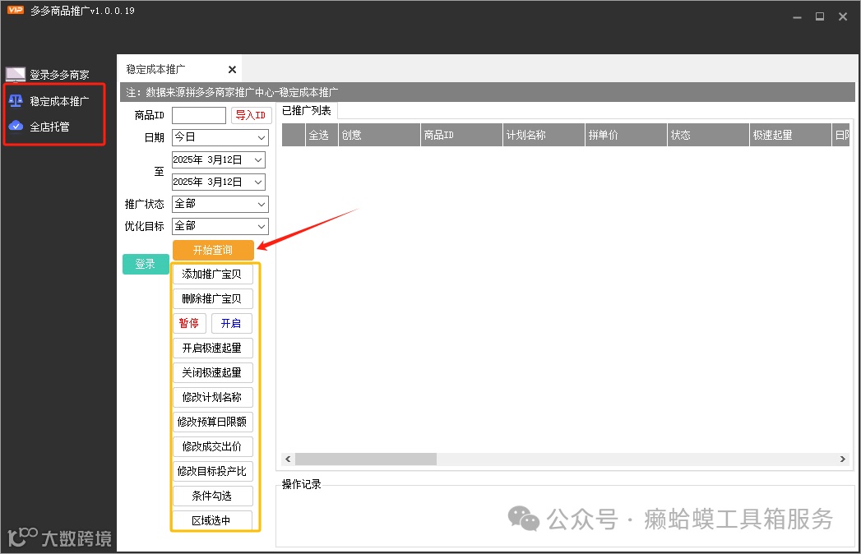Click the 登录多多商家 monitor icon

16,74
